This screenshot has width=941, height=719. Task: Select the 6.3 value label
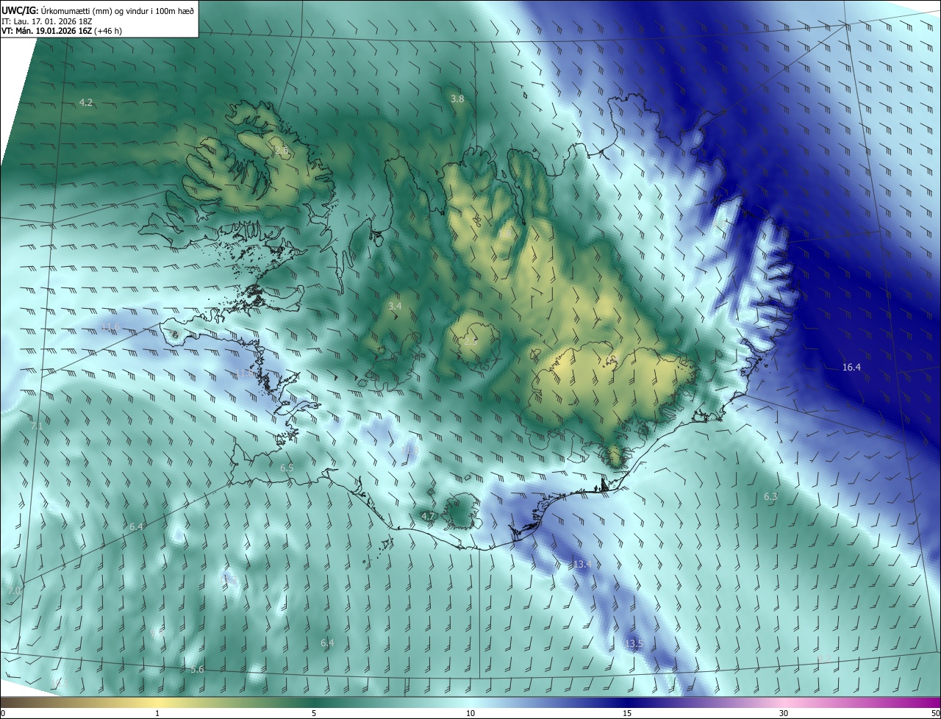point(770,497)
